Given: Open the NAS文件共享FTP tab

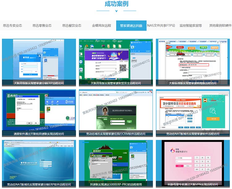Looking at the screenshot, I should click(161, 25).
